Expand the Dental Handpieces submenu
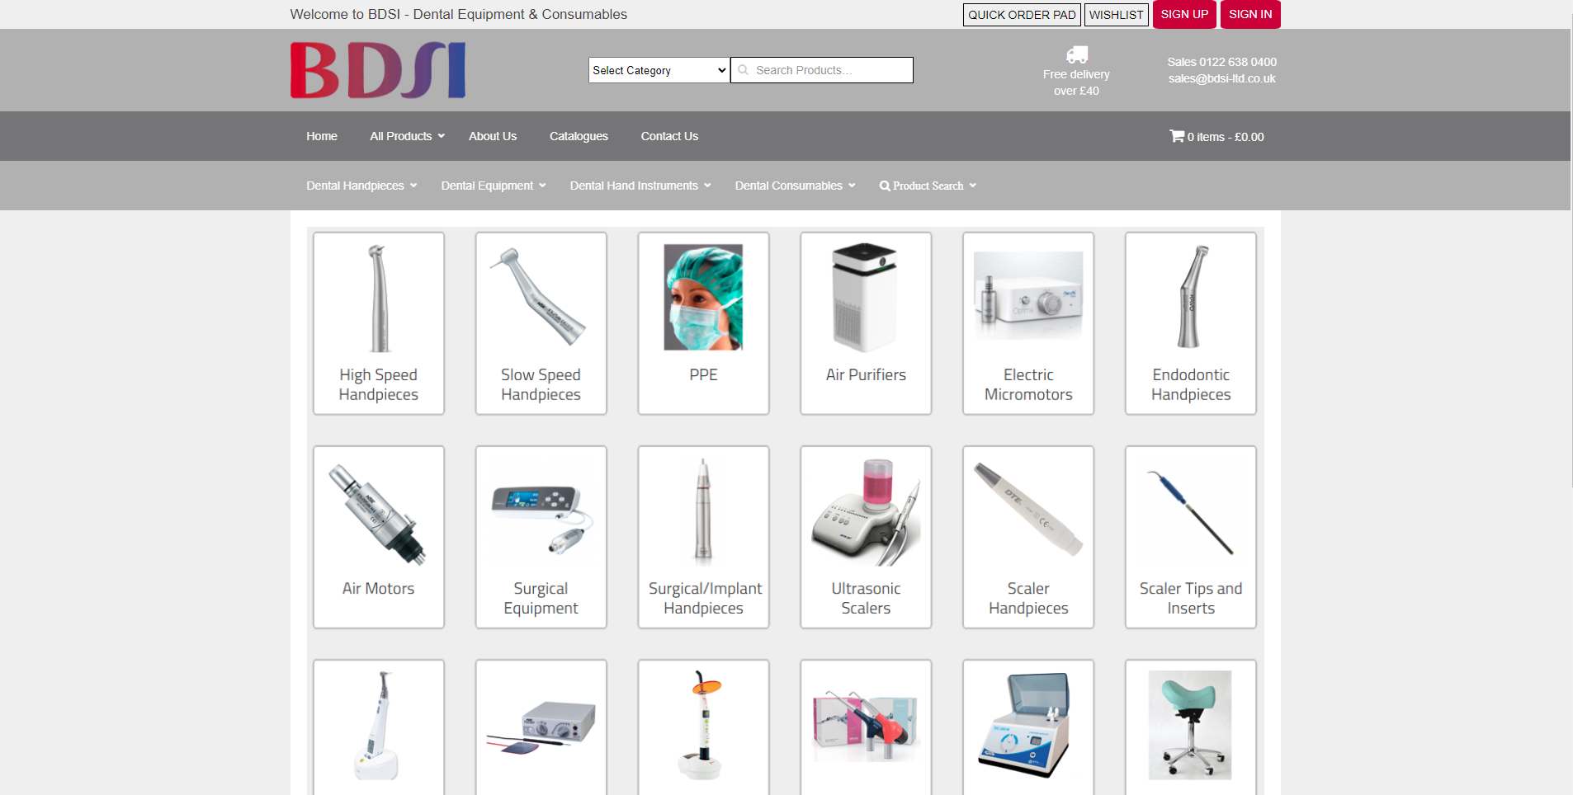This screenshot has height=795, width=1573. coord(361,186)
